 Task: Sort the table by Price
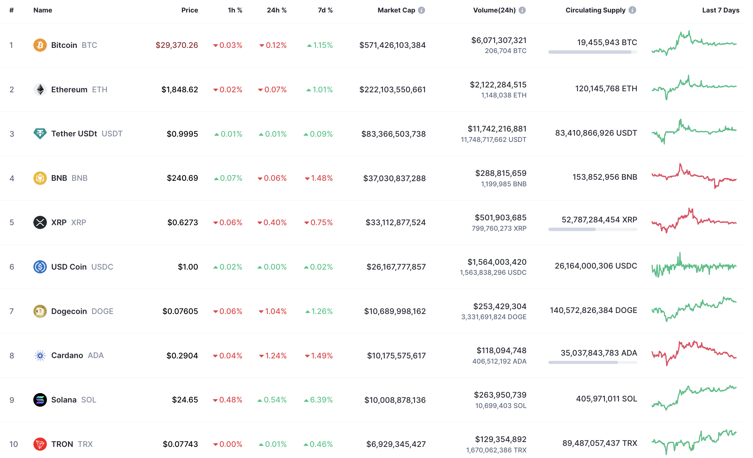[x=190, y=10]
